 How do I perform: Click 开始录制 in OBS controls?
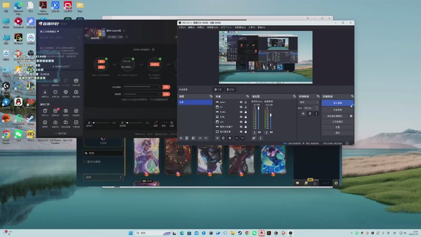pos(337,110)
